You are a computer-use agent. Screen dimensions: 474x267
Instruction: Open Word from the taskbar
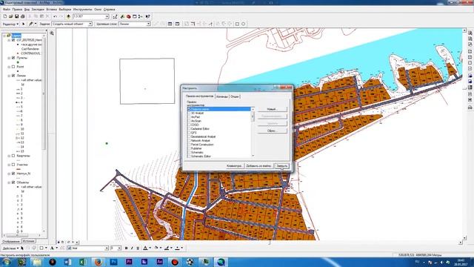pyautogui.click(x=67, y=262)
